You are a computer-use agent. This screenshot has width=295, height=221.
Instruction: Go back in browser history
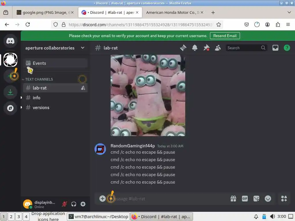click(x=7, y=25)
